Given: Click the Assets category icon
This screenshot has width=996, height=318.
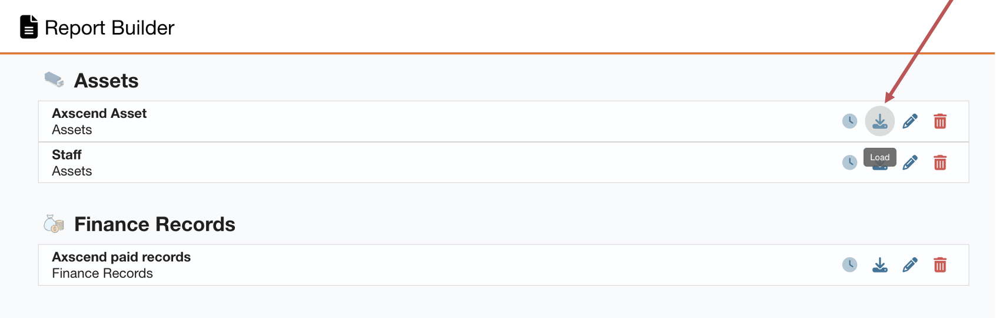Looking at the screenshot, I should [x=54, y=79].
